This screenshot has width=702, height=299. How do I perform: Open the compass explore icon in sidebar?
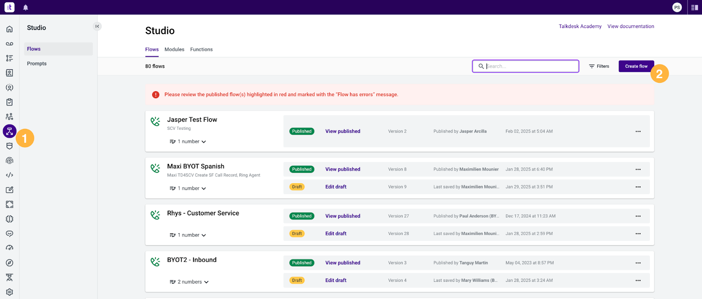point(9,263)
